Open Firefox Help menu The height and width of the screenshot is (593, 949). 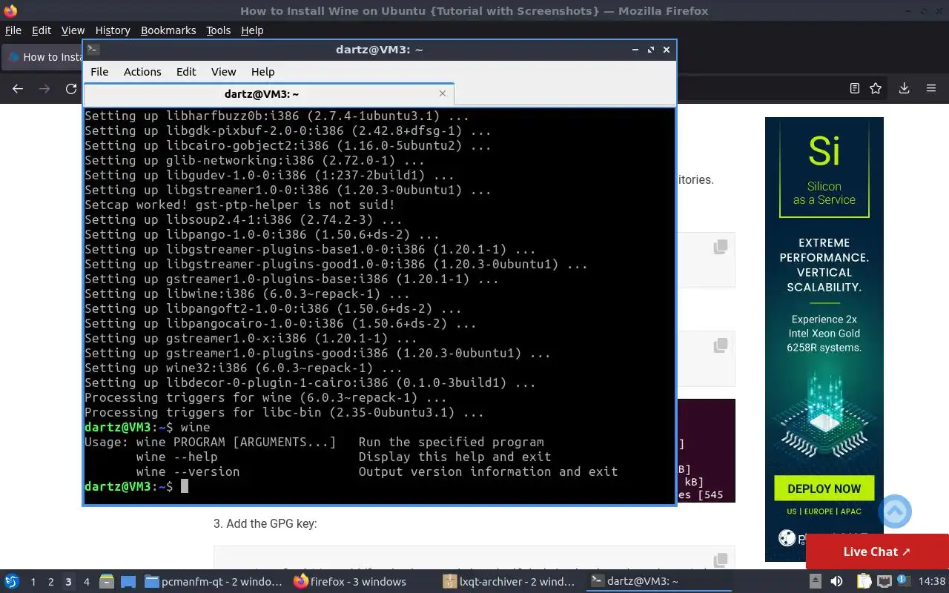click(252, 30)
